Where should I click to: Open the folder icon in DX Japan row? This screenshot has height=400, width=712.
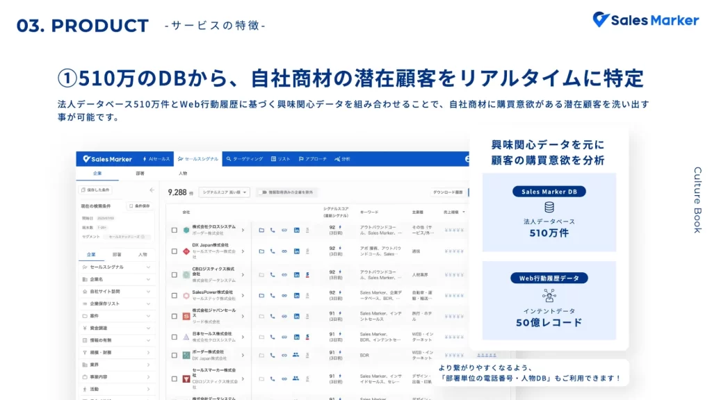pyautogui.click(x=261, y=250)
